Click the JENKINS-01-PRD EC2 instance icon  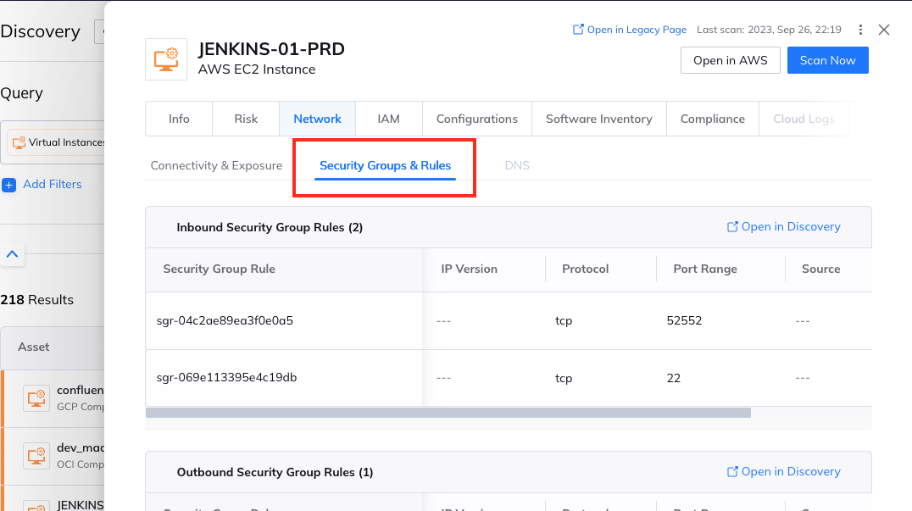166,59
